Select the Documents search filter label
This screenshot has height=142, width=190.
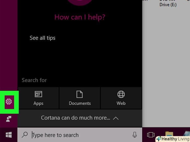[80, 103]
